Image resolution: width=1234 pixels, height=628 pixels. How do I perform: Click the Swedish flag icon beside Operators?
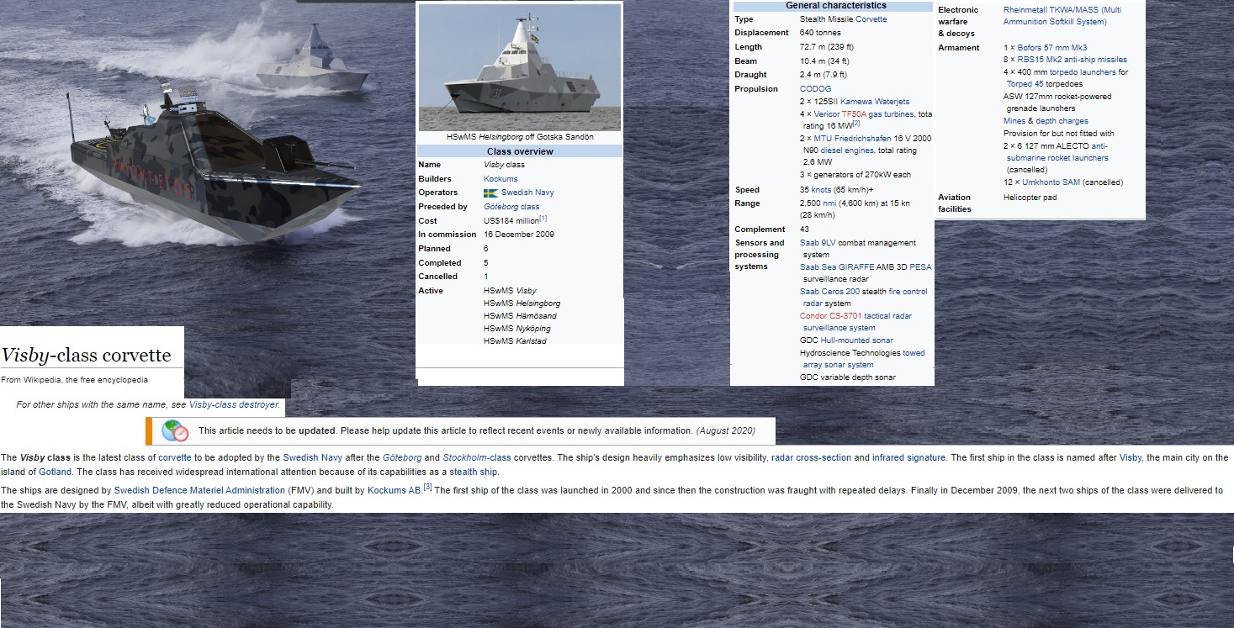click(x=490, y=193)
